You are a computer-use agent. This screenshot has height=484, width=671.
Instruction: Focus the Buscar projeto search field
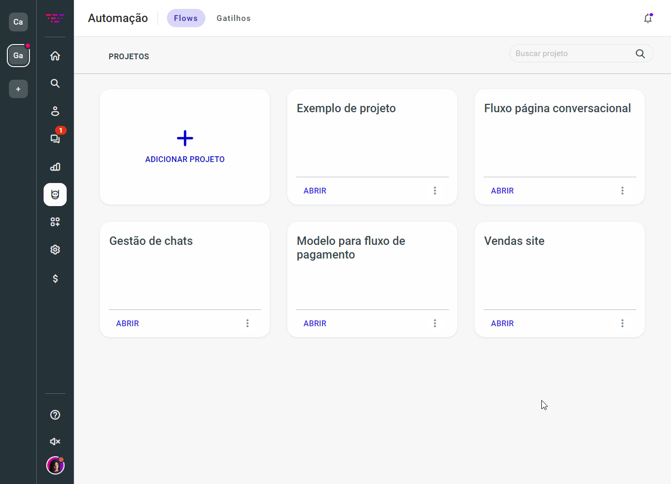[581, 53]
